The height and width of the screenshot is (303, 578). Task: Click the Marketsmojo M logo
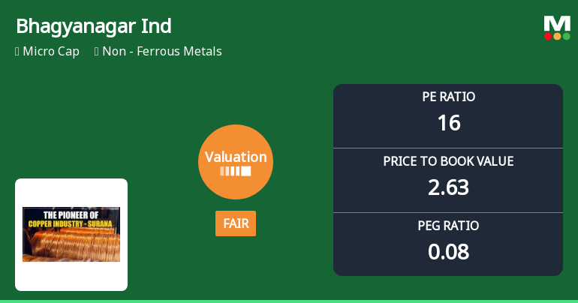pyautogui.click(x=556, y=23)
